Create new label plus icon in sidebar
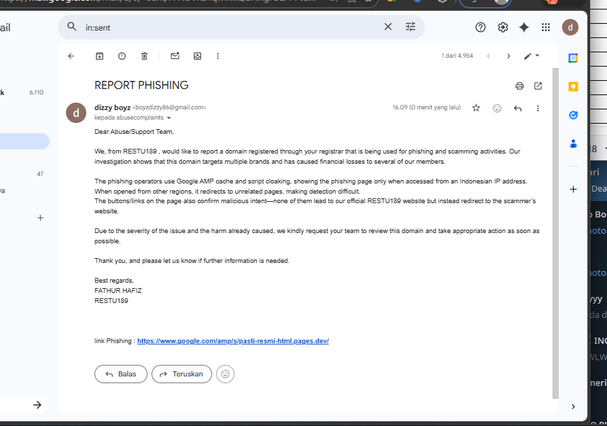The image size is (607, 426). pyautogui.click(x=40, y=218)
